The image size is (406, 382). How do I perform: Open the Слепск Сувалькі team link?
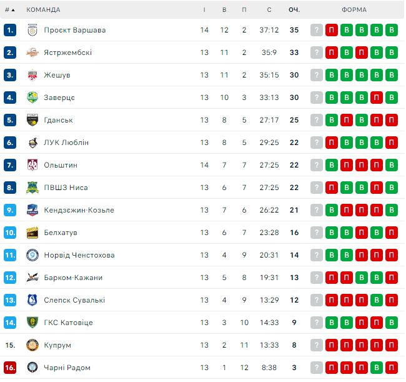[x=74, y=300]
